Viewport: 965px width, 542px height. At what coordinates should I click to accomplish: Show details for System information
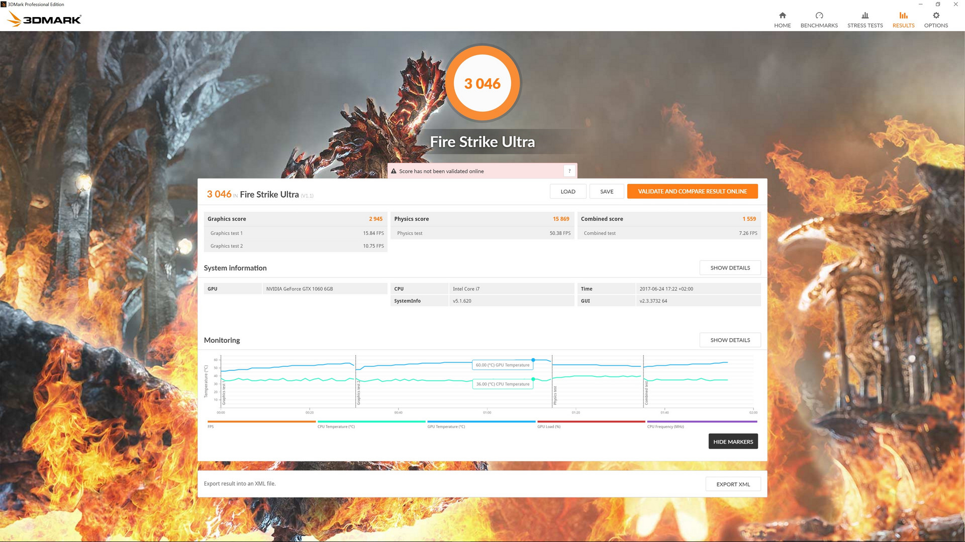pos(730,268)
